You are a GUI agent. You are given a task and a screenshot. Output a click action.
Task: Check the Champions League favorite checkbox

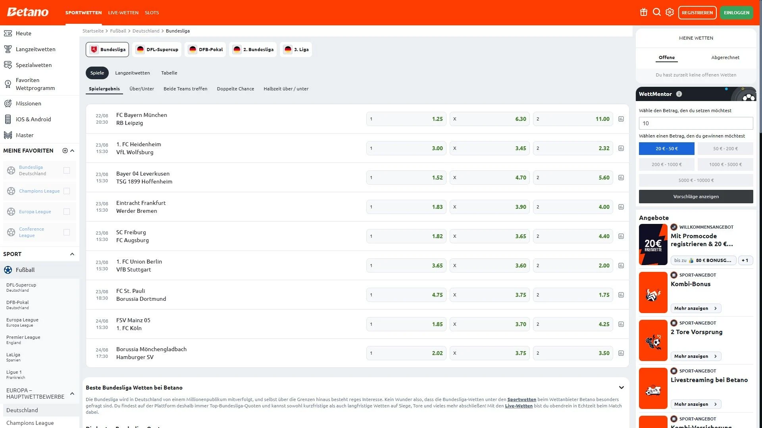point(67,191)
